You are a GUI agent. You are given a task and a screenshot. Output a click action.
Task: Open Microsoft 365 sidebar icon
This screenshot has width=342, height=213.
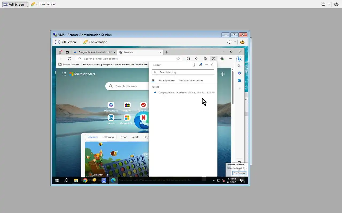239,73
